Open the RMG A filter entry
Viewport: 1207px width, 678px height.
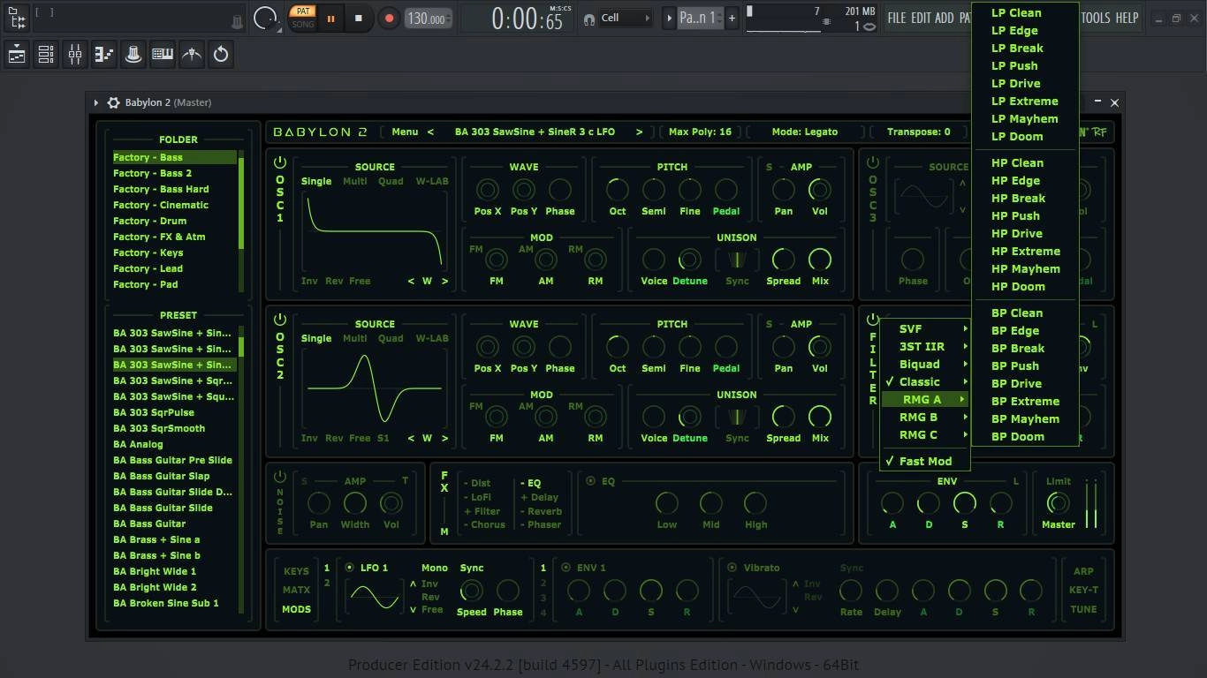click(x=925, y=399)
